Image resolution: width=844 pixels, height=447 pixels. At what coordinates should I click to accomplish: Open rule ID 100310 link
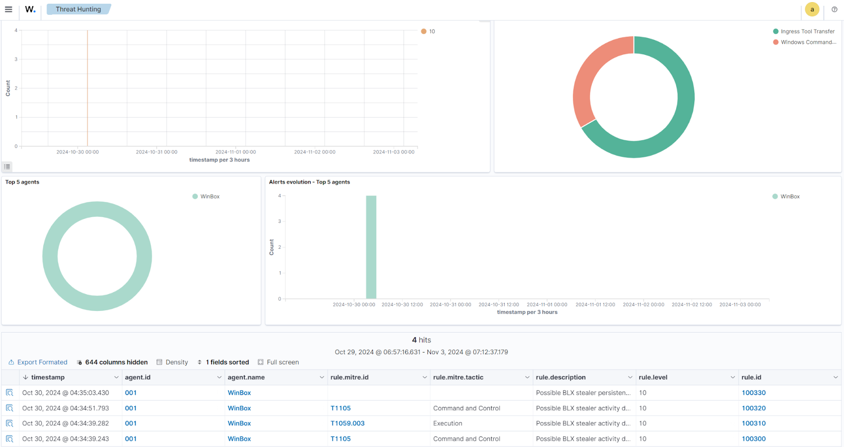coord(753,423)
